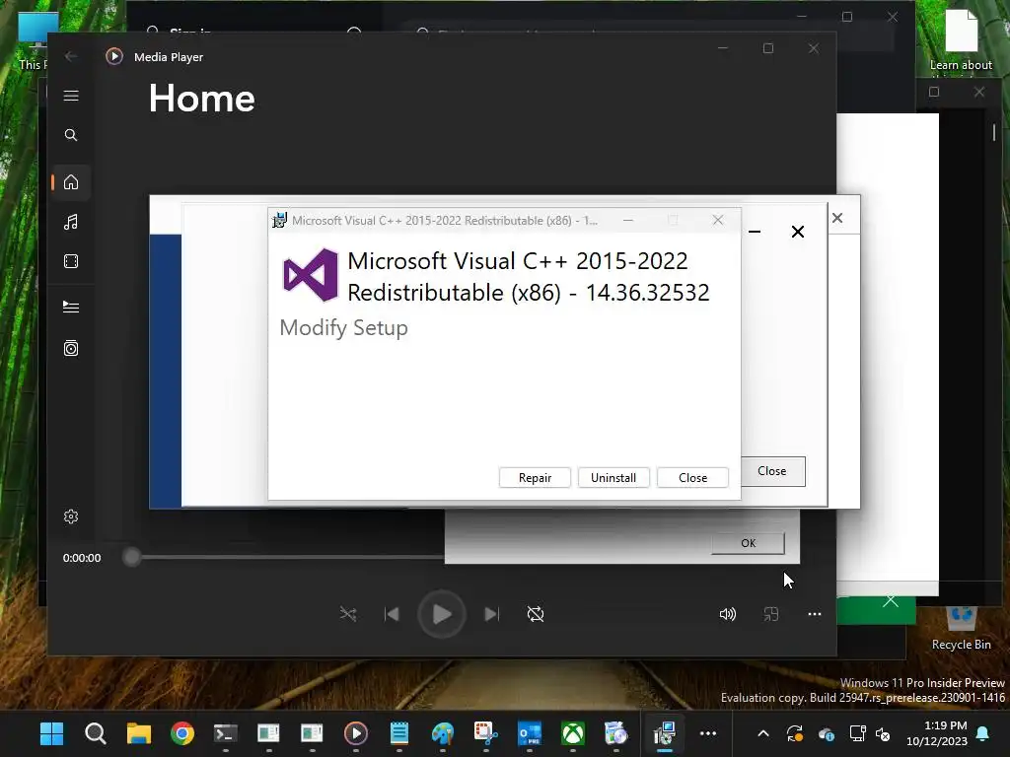Switch to Media Player taskbar icon
This screenshot has width=1010, height=757.
pyautogui.click(x=355, y=733)
